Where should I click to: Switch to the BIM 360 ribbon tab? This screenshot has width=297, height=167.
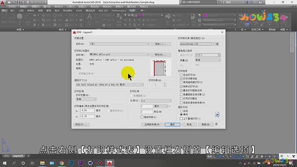(x=103, y=11)
